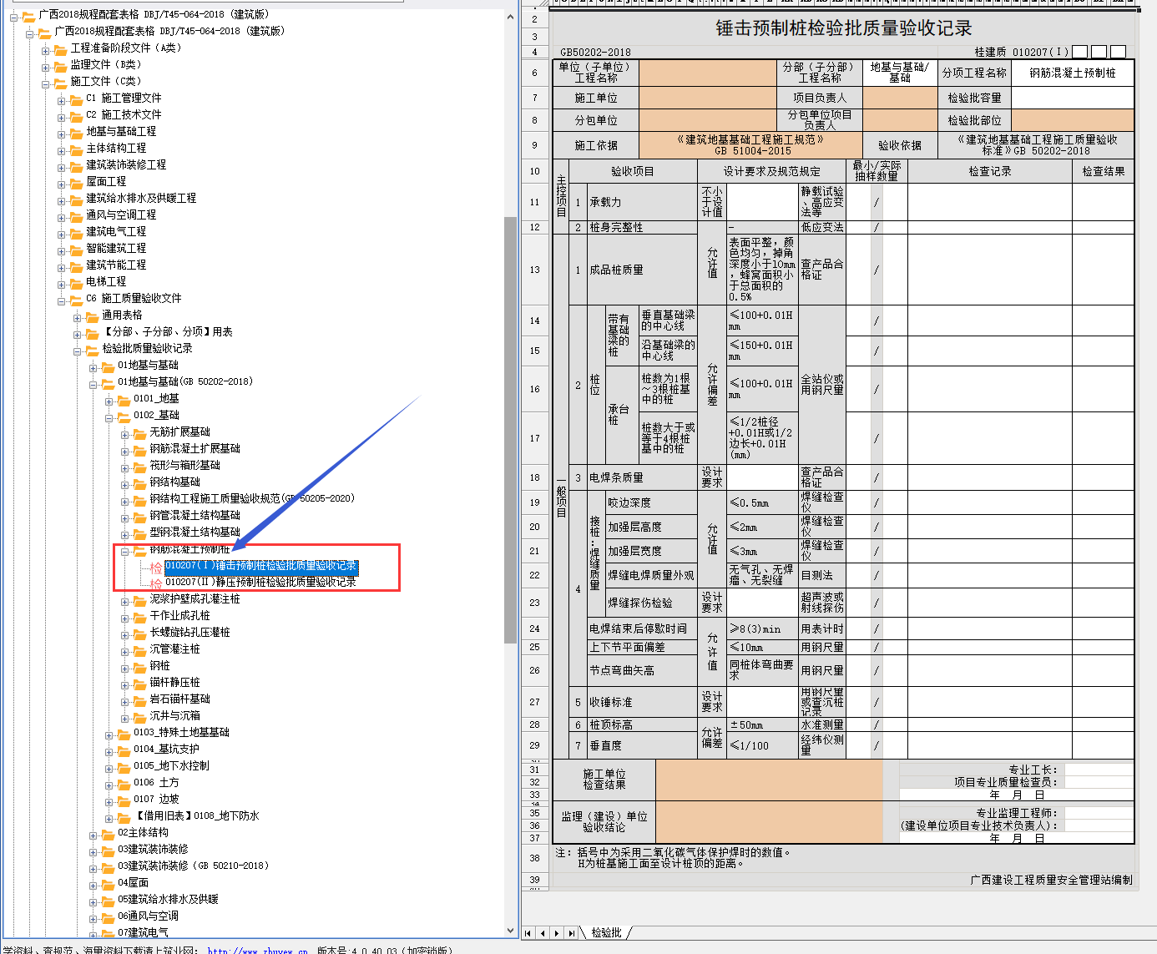Click folder icon of 主体结构工程
The image size is (1157, 954).
point(76,149)
